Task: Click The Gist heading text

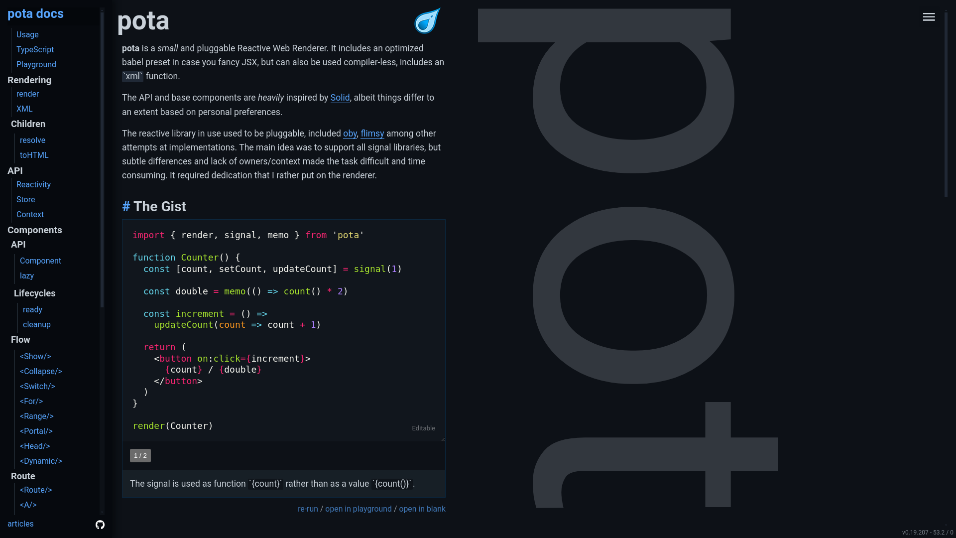Action: [x=160, y=206]
